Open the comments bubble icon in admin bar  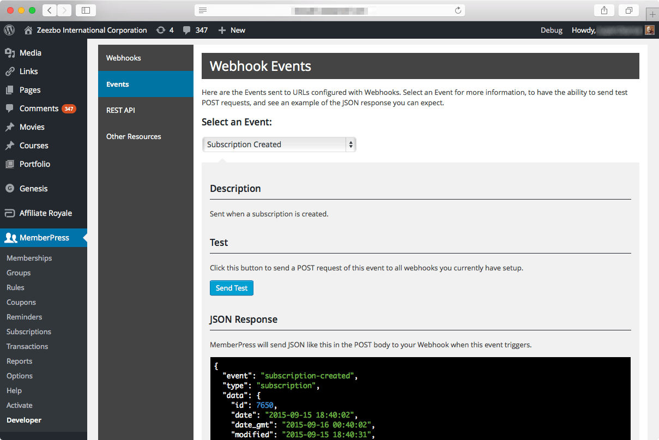187,30
